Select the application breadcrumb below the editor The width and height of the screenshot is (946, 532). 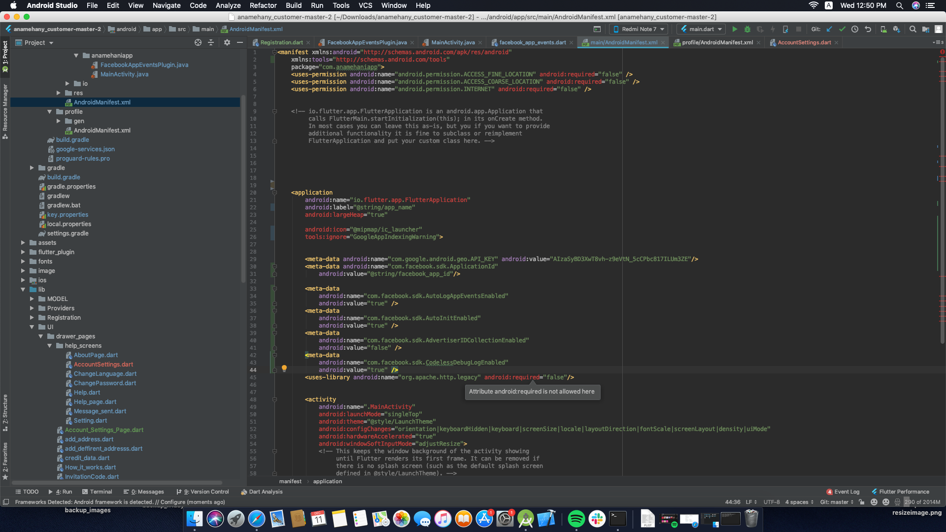coord(327,481)
